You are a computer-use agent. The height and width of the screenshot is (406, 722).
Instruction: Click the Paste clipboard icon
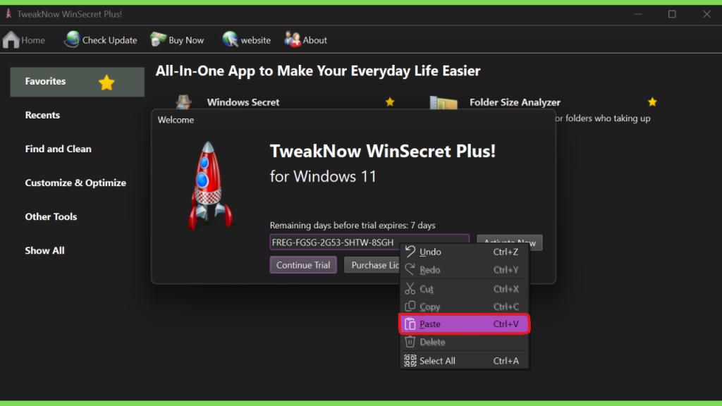click(x=410, y=324)
